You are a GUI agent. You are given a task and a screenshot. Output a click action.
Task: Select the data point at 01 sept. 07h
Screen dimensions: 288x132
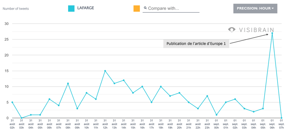281,118
